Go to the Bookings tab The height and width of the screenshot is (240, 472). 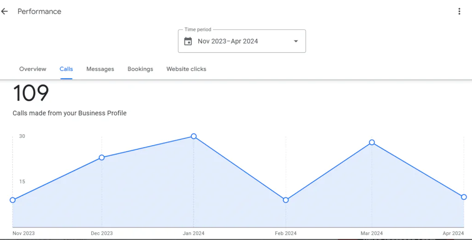(140, 69)
